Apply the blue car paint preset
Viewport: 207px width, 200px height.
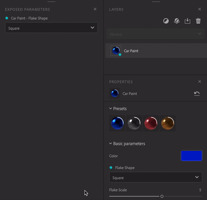click(x=117, y=123)
